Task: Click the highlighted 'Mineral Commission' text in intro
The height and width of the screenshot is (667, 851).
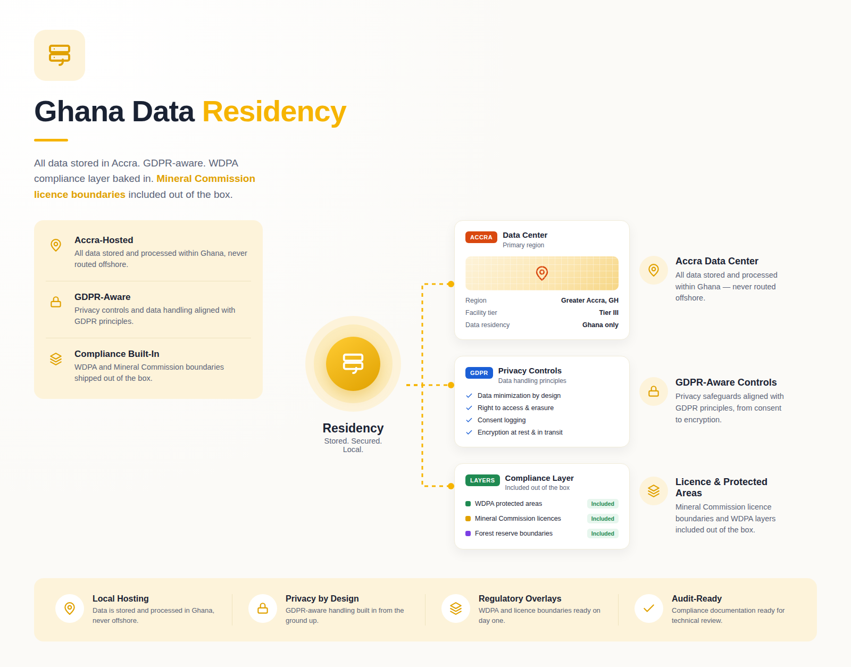Action: tap(206, 179)
